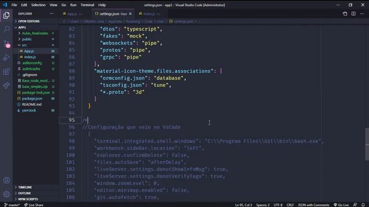The width and height of the screenshot is (369, 207).
Task: Click the Users breadcrumb segment
Action: click(x=74, y=21)
